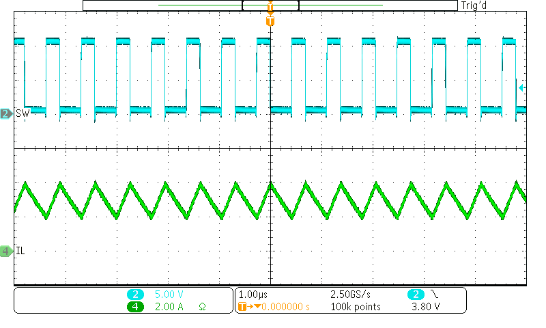546x328 pixels.
Task: Click the cyan channel 2 badge beside 5.00 V
Action: [x=135, y=294]
